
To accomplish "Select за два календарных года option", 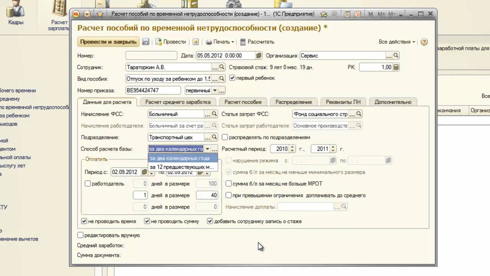I will (183, 158).
